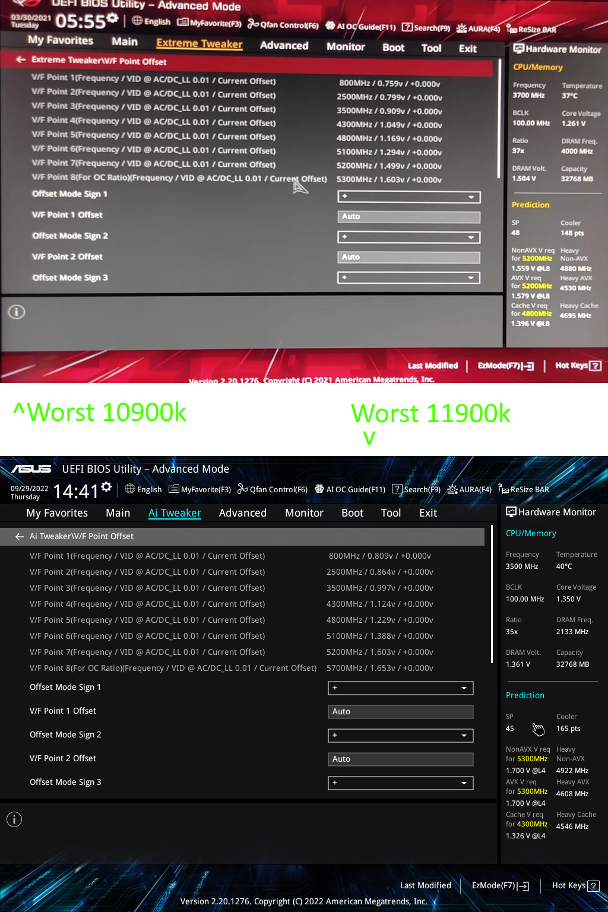Viewport: 608px width, 912px height.
Task: Click EzMode(F7) in 10900k BIOS footer
Action: [x=506, y=366]
